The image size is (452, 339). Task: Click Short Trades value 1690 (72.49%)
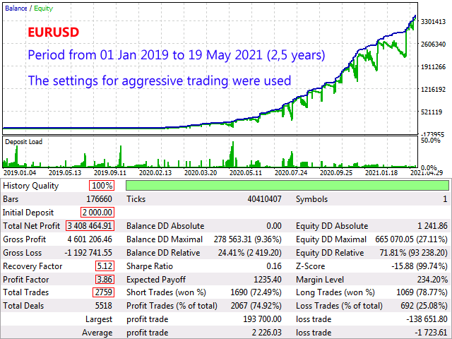[256, 292]
